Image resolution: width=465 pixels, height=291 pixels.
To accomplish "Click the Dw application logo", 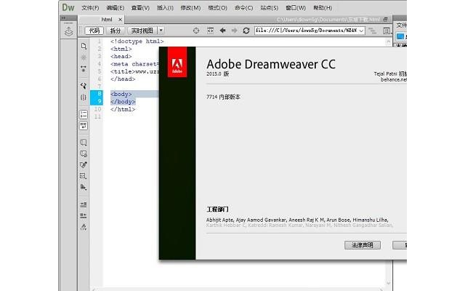I will [x=68, y=7].
